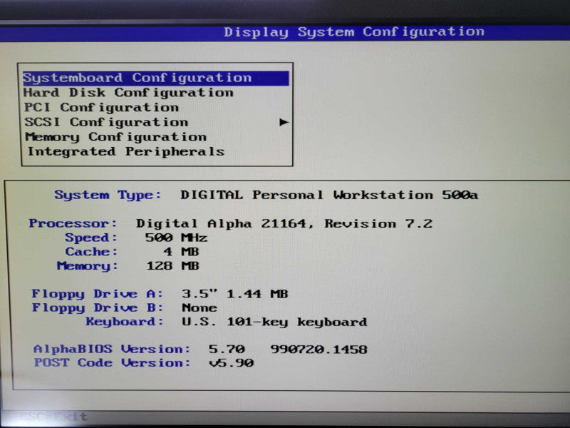570x428 pixels.
Task: Open SCSI Configuration submenu
Action: tap(106, 122)
